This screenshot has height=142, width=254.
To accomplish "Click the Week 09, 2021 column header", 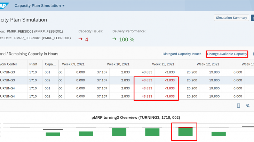I will pos(73,64).
